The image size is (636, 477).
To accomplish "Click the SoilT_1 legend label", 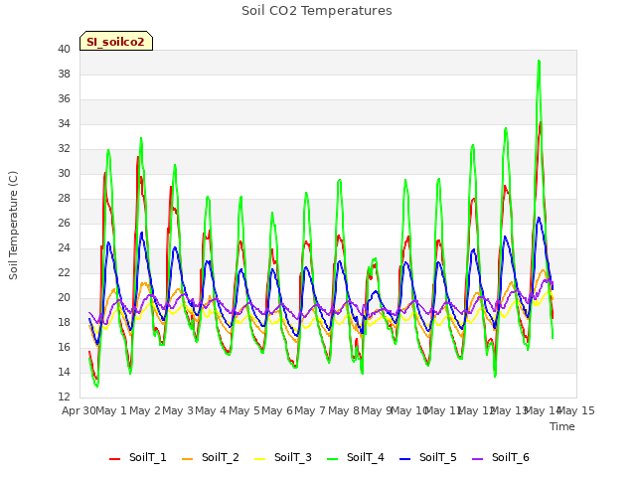I will click(x=148, y=457).
